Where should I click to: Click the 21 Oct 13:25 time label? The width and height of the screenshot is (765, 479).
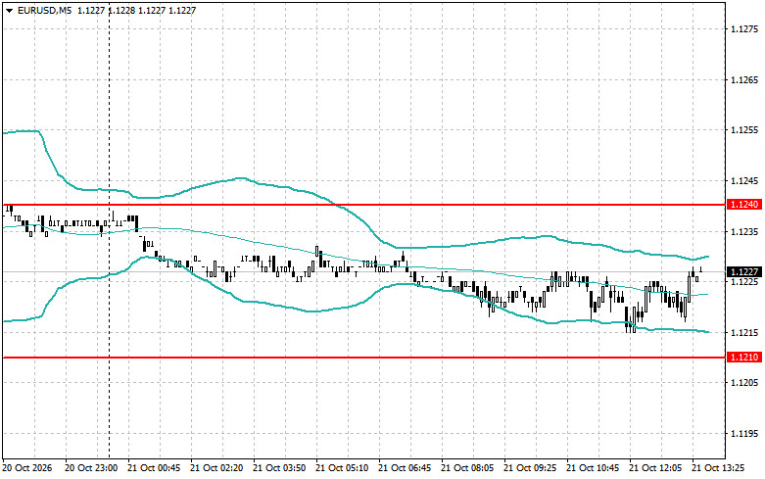tap(718, 468)
